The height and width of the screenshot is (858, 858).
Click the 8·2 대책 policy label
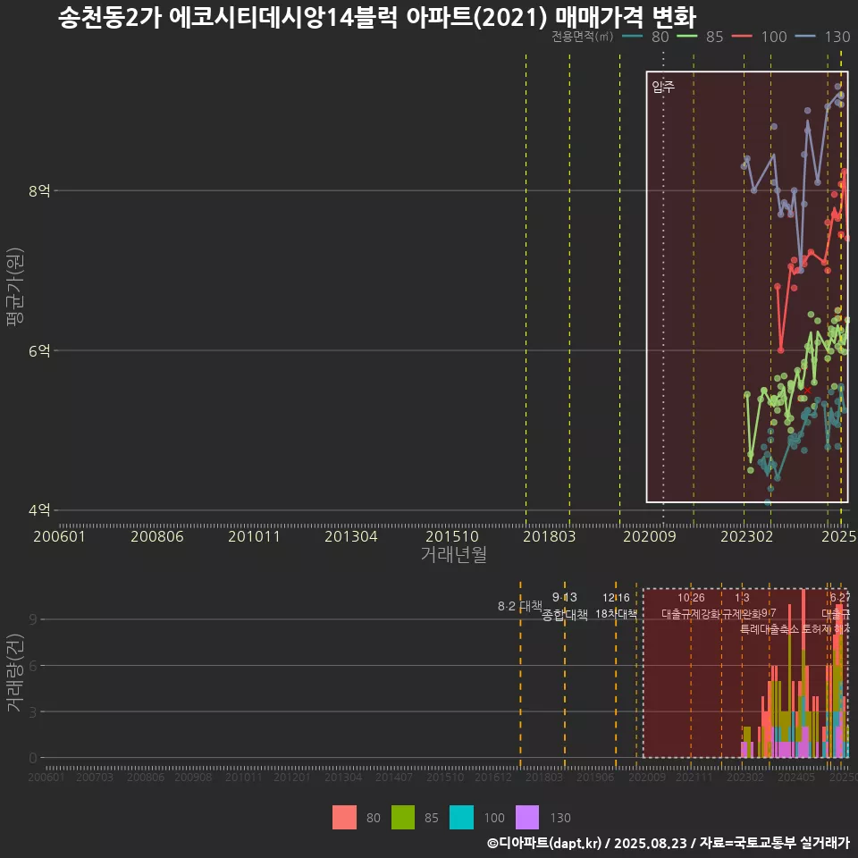(520, 606)
